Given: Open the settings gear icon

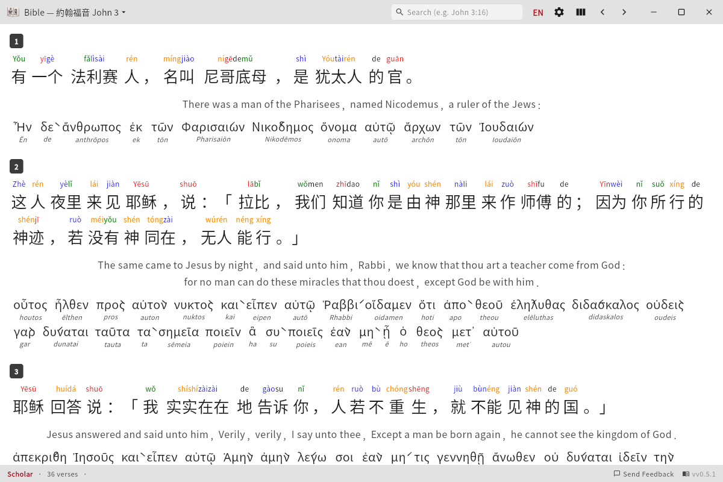Looking at the screenshot, I should pos(559,11).
